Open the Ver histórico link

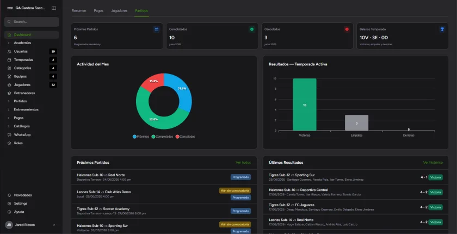[x=433, y=163]
